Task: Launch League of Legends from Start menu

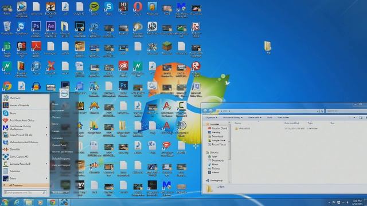Action: [25, 105]
